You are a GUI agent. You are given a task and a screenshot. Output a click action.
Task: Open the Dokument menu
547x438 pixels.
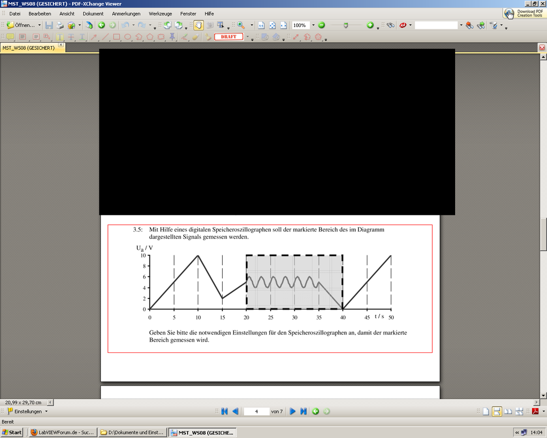[x=93, y=13]
